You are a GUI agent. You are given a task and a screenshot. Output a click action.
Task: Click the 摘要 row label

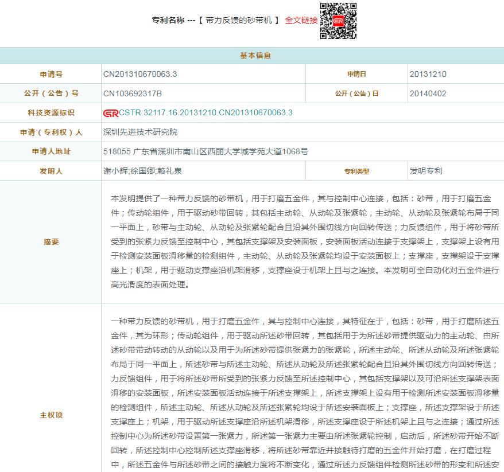tap(51, 242)
